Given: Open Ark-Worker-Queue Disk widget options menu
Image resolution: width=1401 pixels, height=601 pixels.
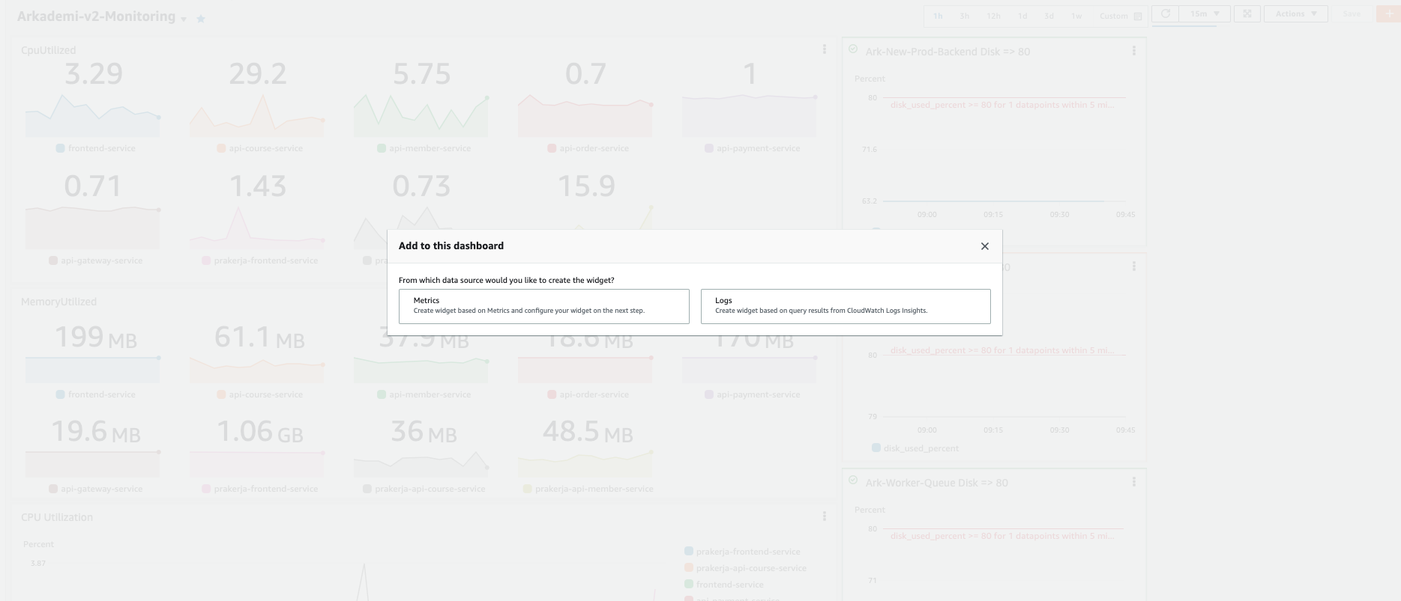Looking at the screenshot, I should [x=1134, y=482].
